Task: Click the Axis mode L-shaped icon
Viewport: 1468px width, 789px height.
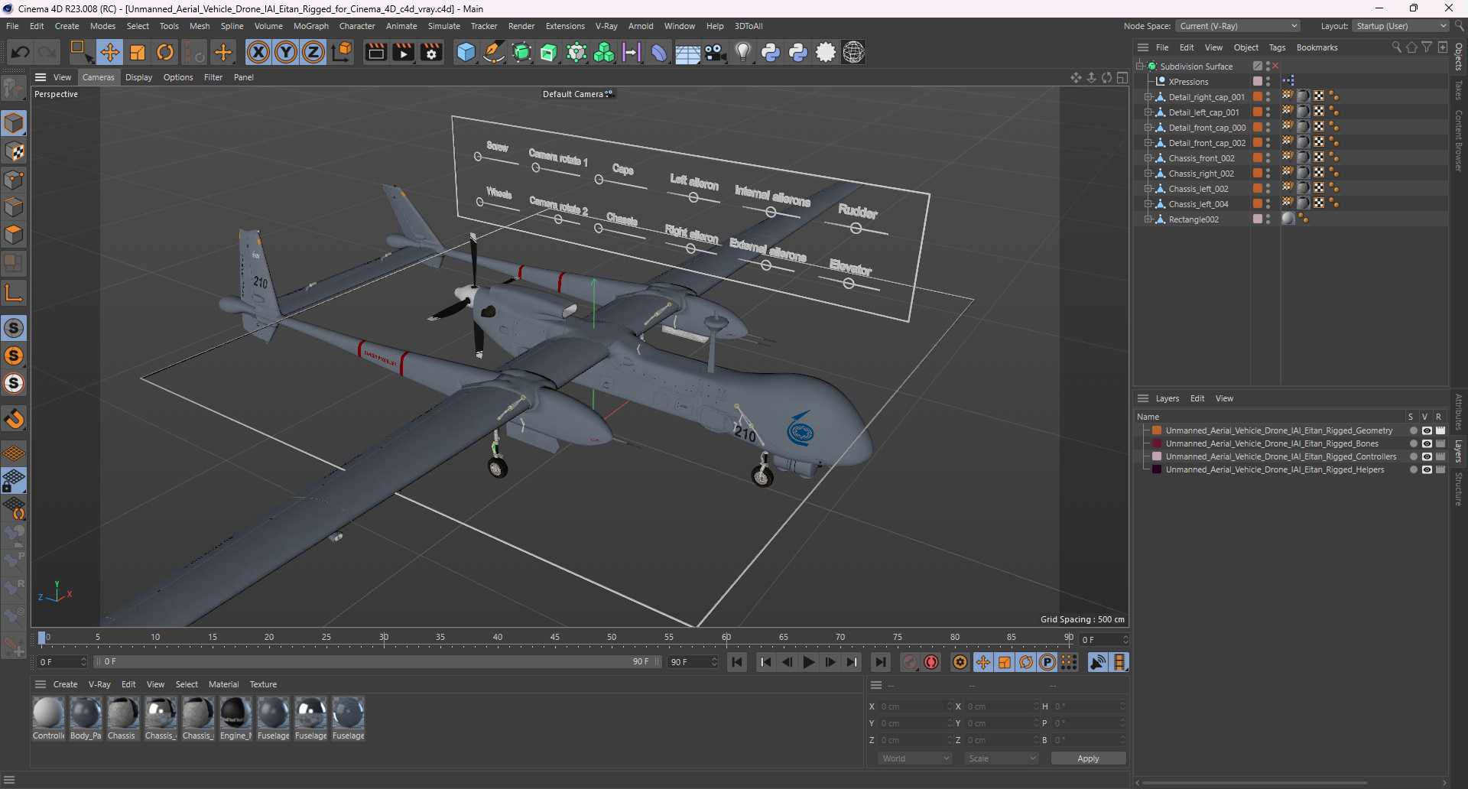Action: pyautogui.click(x=14, y=293)
